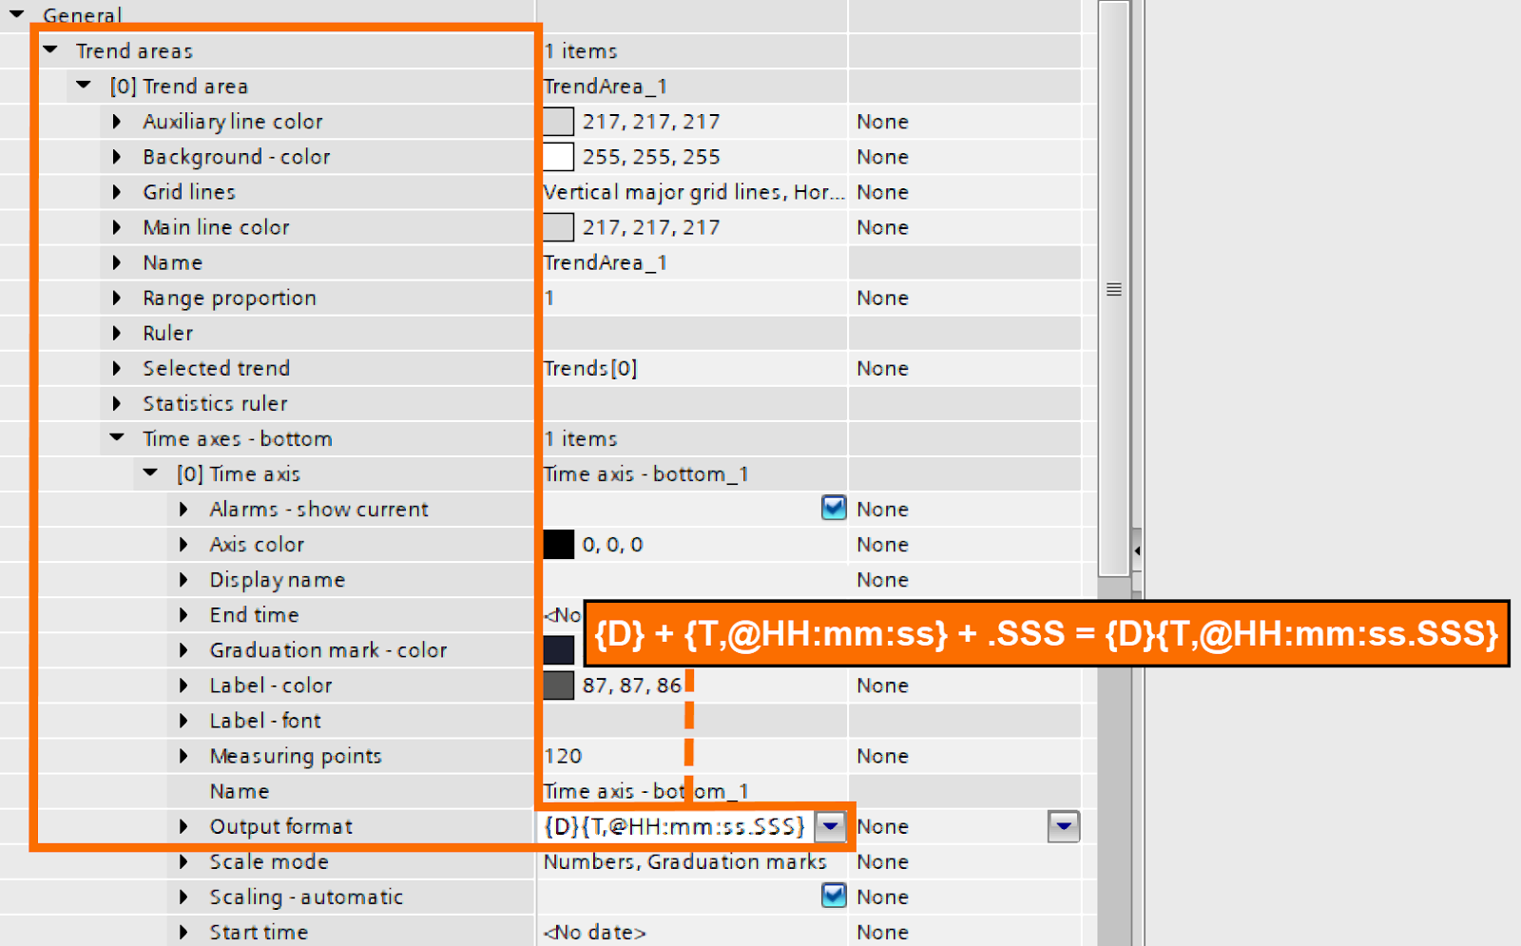Collapse the [0] Time axis node
Viewport: 1521px width, 946px height.
click(149, 473)
